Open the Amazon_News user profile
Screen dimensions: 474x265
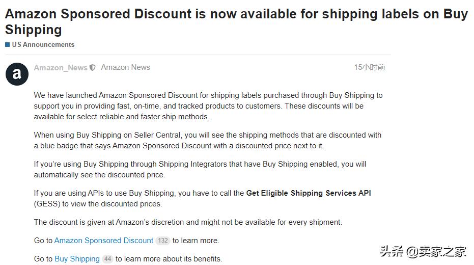61,68
